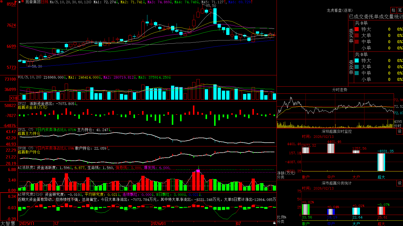Click the 散户 gray bar in 深圳超赢实时监控
The width and height of the screenshot is (403, 226).
306,150
